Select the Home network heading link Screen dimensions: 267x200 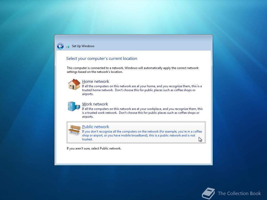coord(95,82)
